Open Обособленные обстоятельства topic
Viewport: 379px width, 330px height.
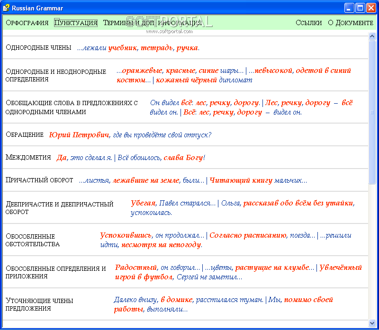[33, 240]
